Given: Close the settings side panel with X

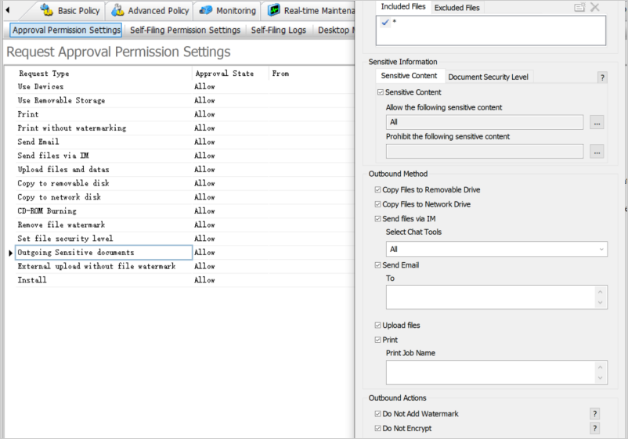Looking at the screenshot, I should [x=595, y=7].
